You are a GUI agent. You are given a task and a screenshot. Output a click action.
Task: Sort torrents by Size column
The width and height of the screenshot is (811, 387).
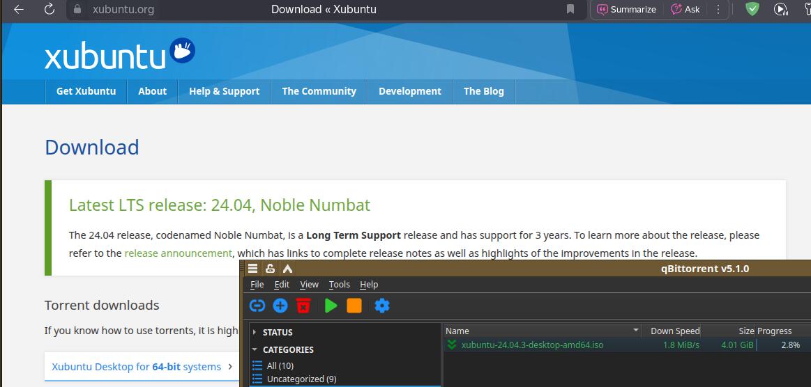click(728, 331)
